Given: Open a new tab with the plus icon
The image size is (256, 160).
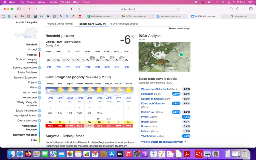Looking at the screenshot, I should coord(244,9).
